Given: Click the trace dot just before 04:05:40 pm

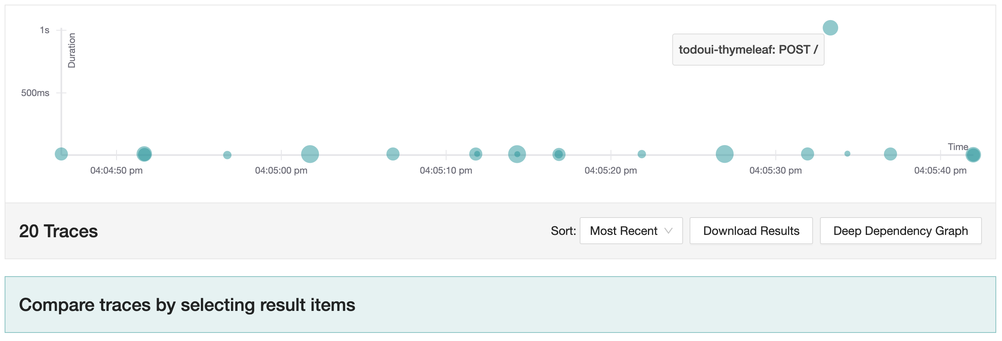Looking at the screenshot, I should click(x=891, y=154).
